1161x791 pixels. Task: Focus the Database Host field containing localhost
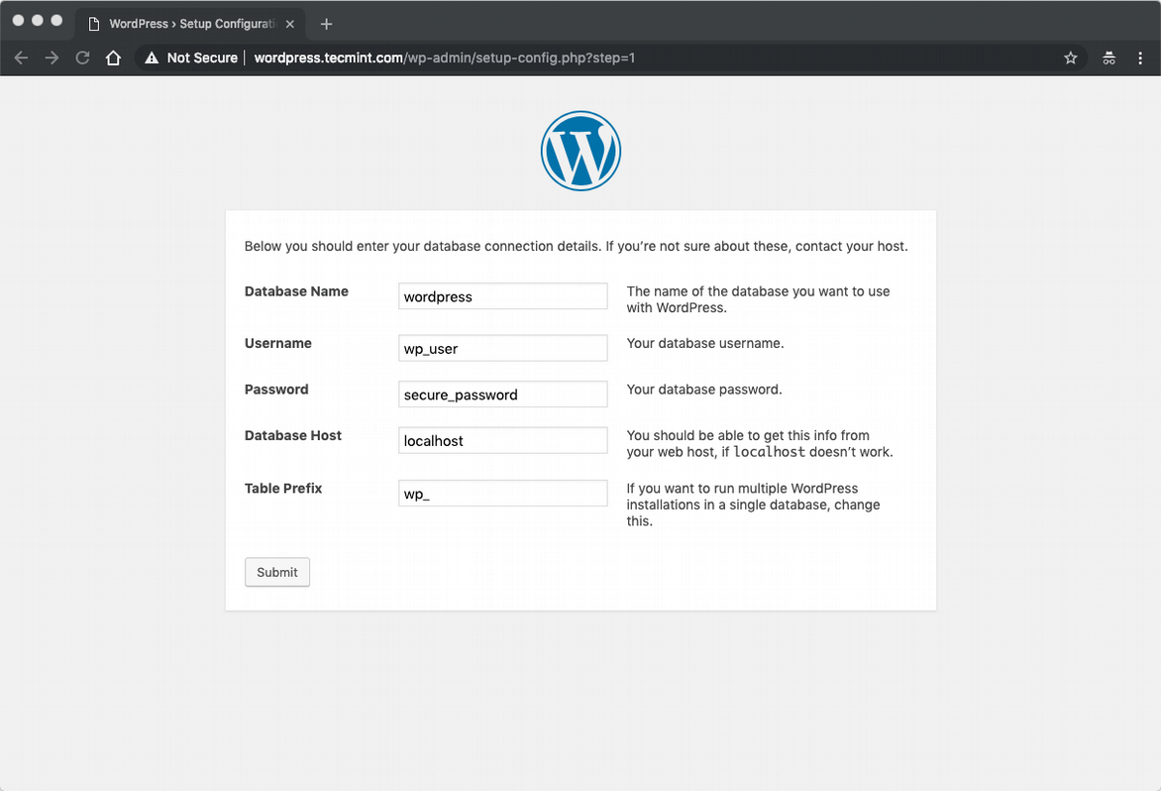[x=503, y=440]
